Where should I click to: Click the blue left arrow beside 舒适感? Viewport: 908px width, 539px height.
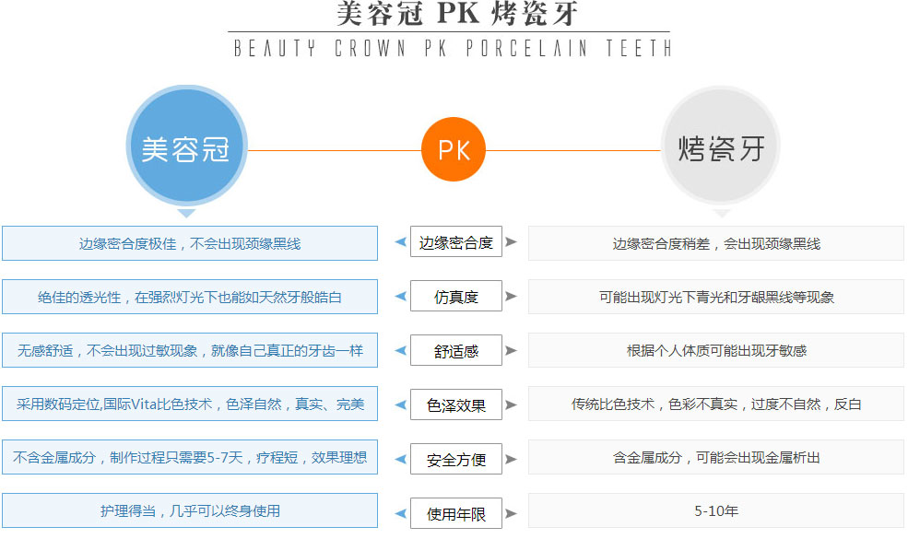[x=399, y=350]
